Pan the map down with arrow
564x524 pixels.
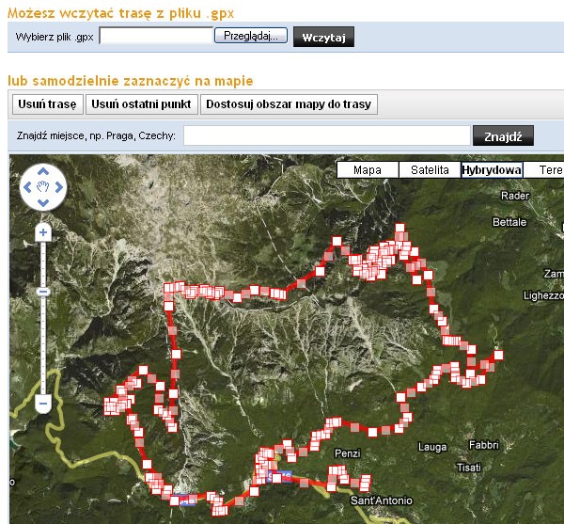[x=42, y=204]
